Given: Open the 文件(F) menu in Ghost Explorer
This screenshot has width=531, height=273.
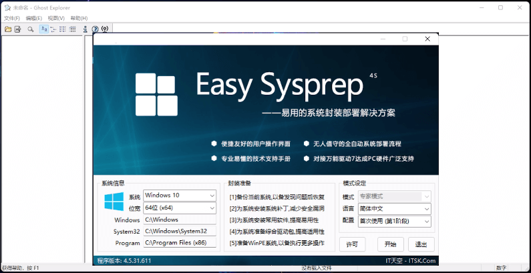Looking at the screenshot, I should pyautogui.click(x=12, y=18).
